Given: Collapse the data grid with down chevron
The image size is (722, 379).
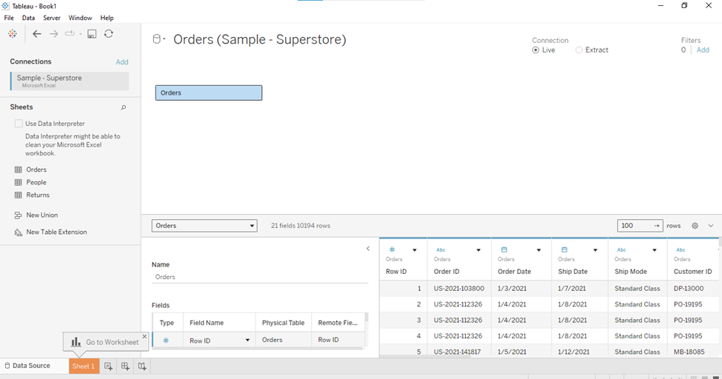Looking at the screenshot, I should pyautogui.click(x=711, y=226).
